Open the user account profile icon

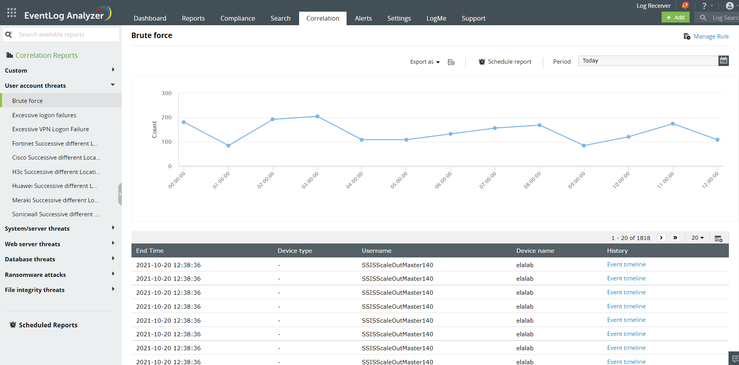point(729,6)
